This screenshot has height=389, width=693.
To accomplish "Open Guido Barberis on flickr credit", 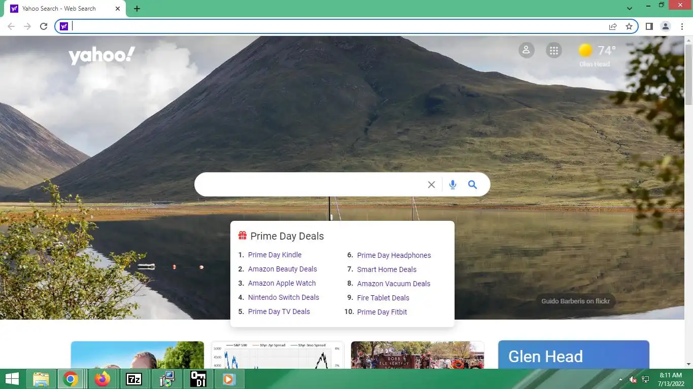I will point(575,301).
